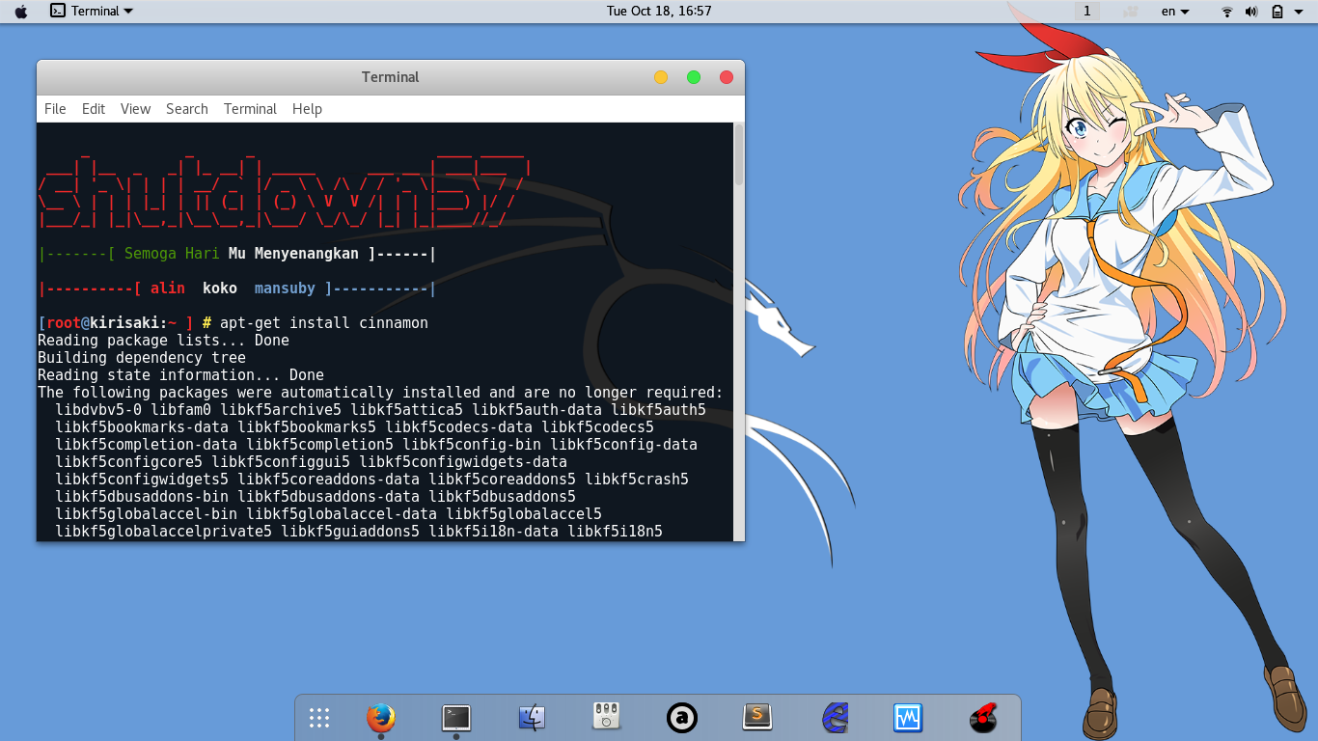Click the battery icon in the top panel
This screenshot has width=1318, height=741.
1277,12
